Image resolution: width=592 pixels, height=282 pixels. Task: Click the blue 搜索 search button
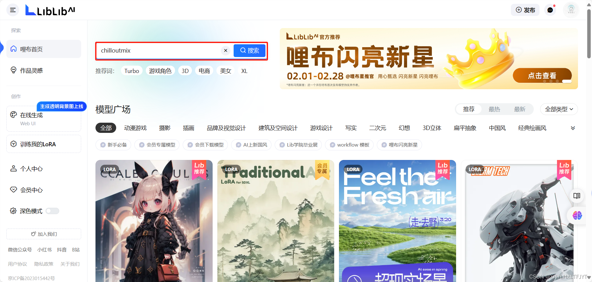point(250,51)
